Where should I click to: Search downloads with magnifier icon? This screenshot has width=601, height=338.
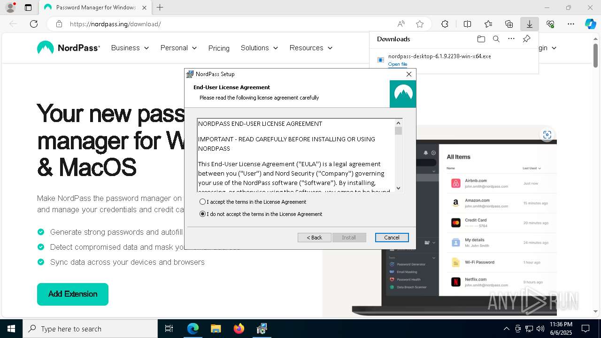(496, 39)
